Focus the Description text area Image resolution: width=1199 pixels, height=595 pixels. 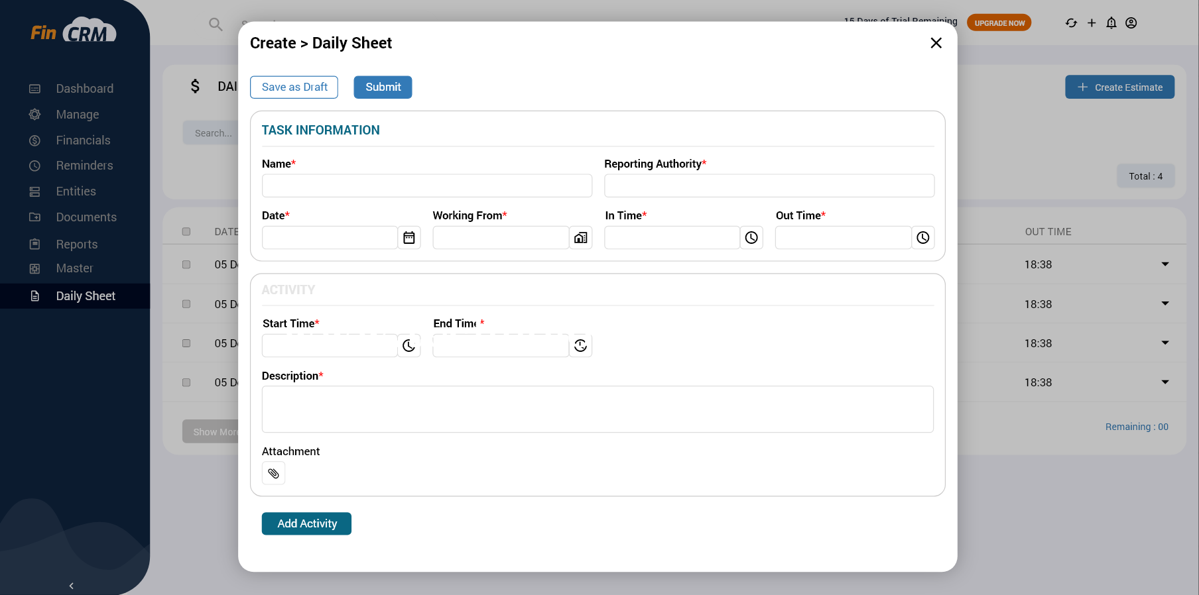click(598, 409)
